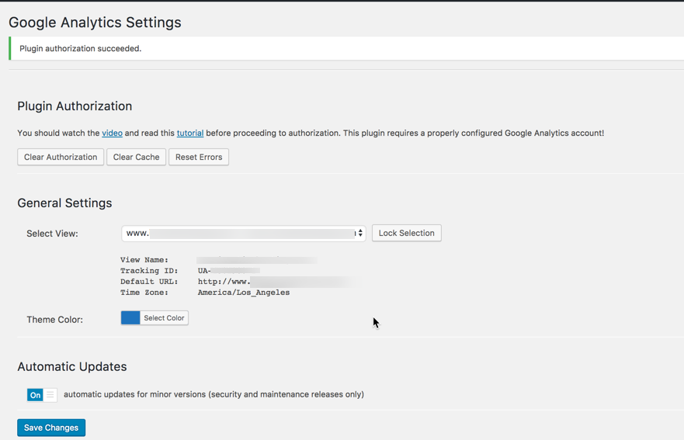Click Reset Errors
The width and height of the screenshot is (684, 440).
coord(199,157)
